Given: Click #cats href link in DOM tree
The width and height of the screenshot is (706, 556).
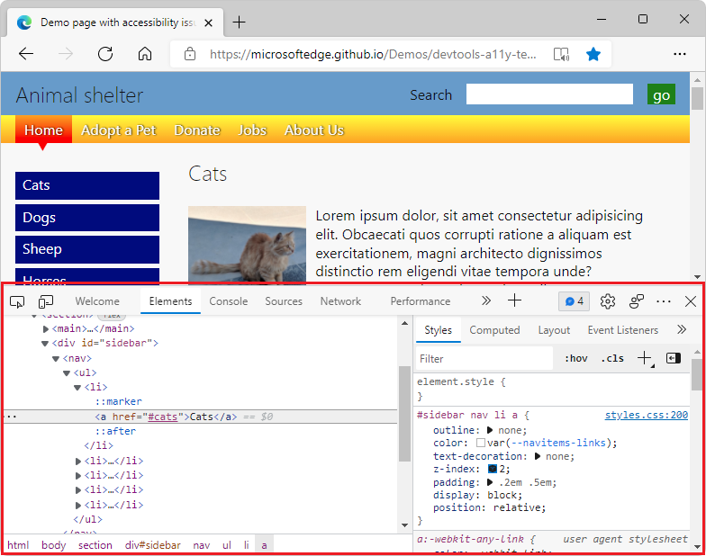Looking at the screenshot, I should tap(162, 417).
